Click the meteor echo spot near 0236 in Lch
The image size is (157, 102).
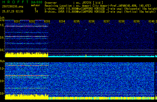pos(86,29)
